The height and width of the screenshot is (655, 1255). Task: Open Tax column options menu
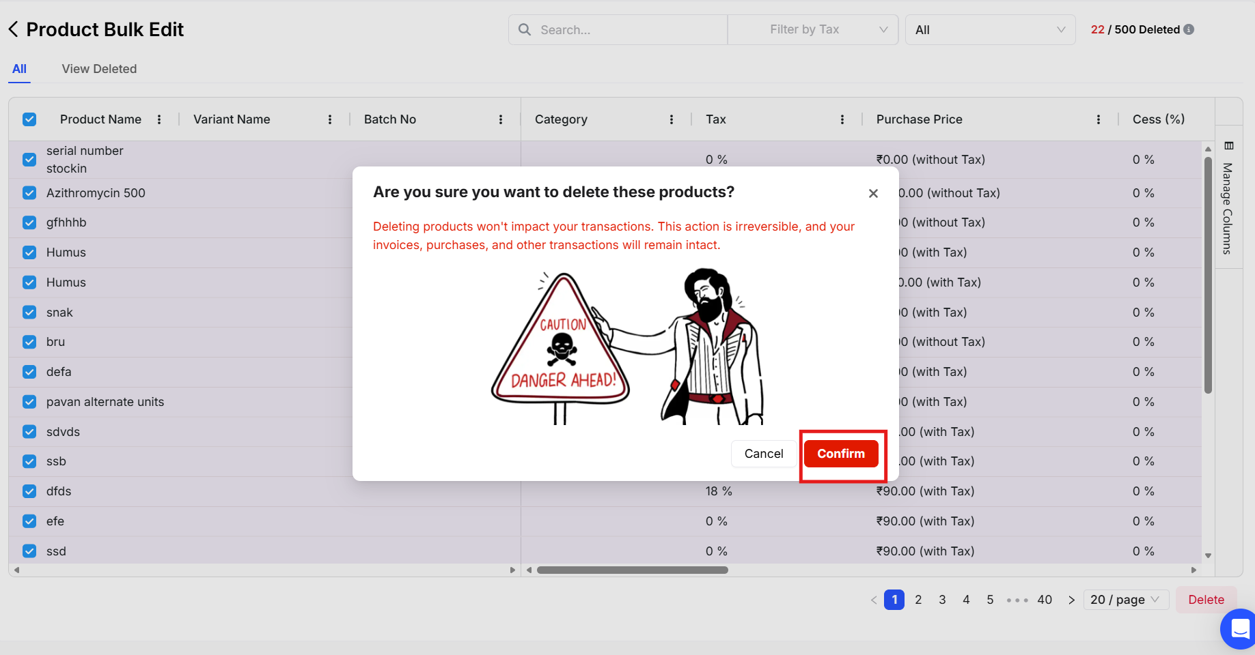point(842,119)
